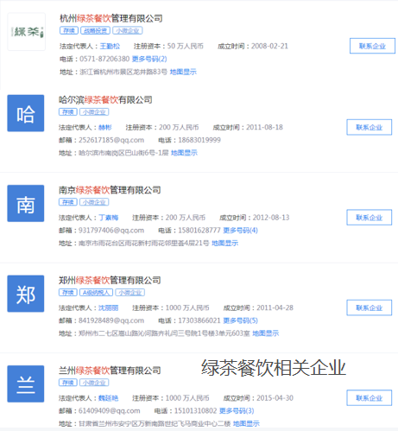This screenshot has width=398, height=431.
Task: Open legal representative 王勤松 of 杭州绿茶餐饮
Action: (110, 46)
